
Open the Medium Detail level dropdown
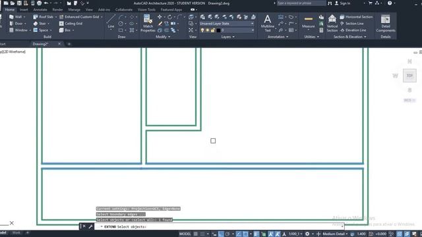click(336, 234)
